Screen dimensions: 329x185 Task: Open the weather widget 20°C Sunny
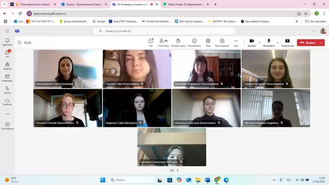[12, 180]
